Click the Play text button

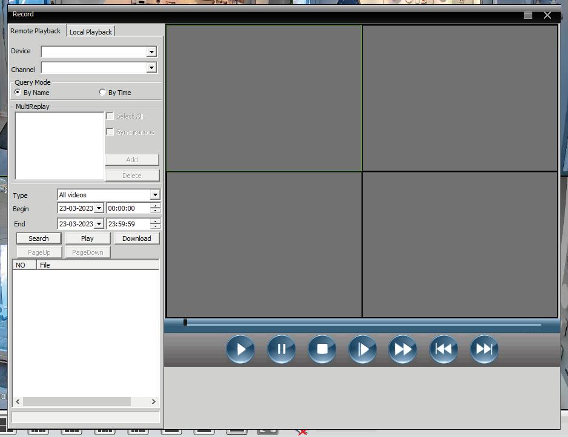(87, 238)
